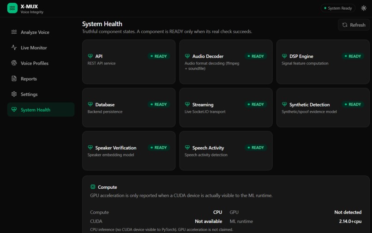Click the heart icon on Speech Activity card
The image size is (372, 233).
pos(187,148)
